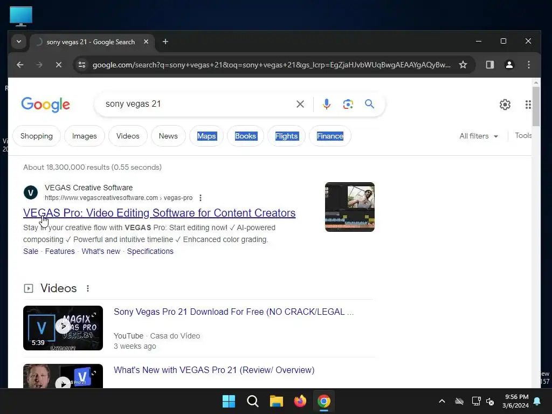This screenshot has width=552, height=414.
Task: Open the vegascreativesoftware.com URL breadcrumb
Action: click(x=119, y=198)
